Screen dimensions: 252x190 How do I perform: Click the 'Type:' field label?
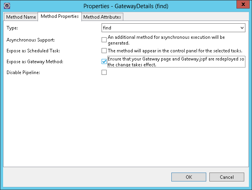click(12, 28)
